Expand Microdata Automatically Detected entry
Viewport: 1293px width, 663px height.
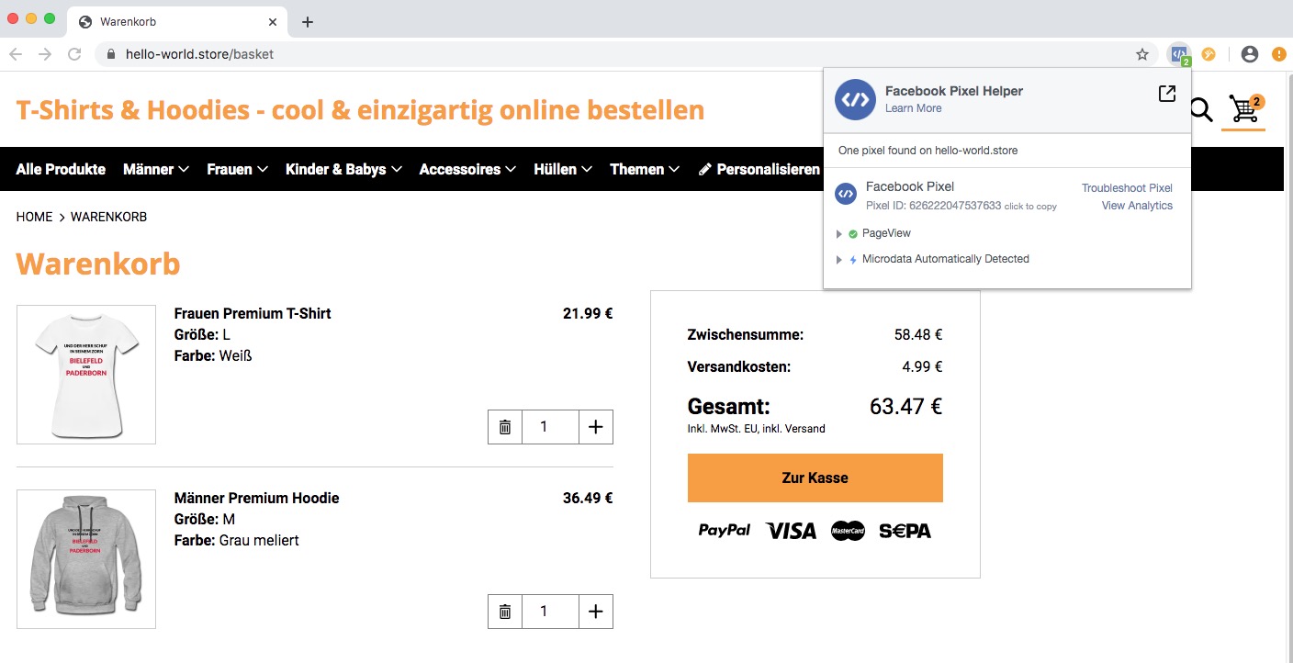point(839,260)
